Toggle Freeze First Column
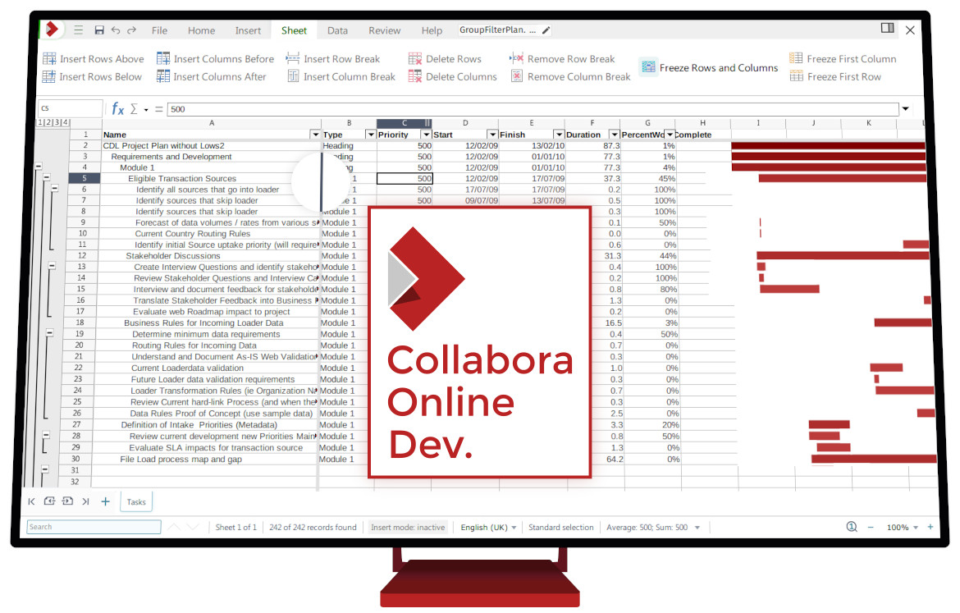This screenshot has height=613, width=960. [843, 59]
